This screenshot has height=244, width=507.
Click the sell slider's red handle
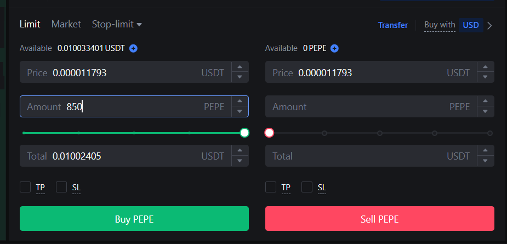tap(269, 133)
